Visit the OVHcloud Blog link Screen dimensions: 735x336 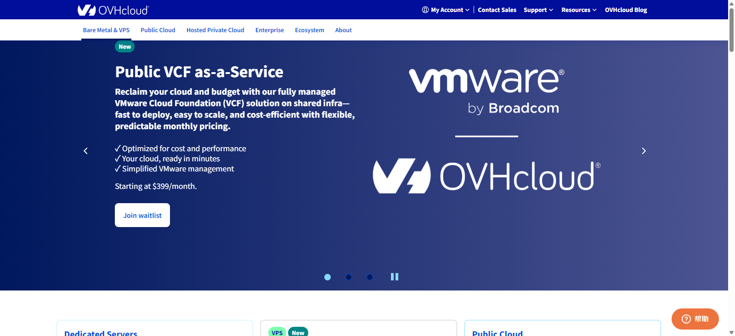tap(626, 10)
